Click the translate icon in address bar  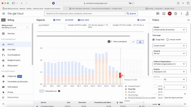(x=130, y=3)
